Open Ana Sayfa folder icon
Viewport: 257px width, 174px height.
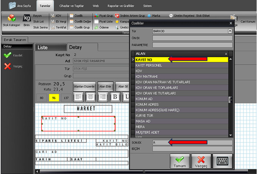[12, 5]
